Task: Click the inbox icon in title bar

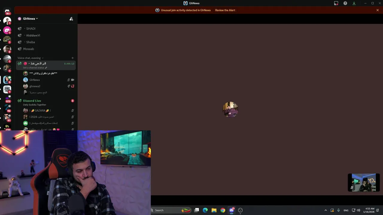Action: [x=336, y=3]
